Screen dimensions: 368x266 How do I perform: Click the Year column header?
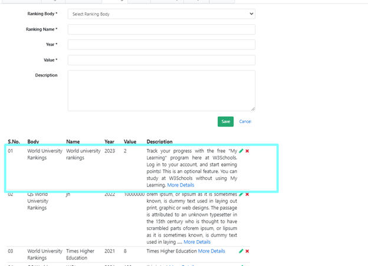(109, 142)
